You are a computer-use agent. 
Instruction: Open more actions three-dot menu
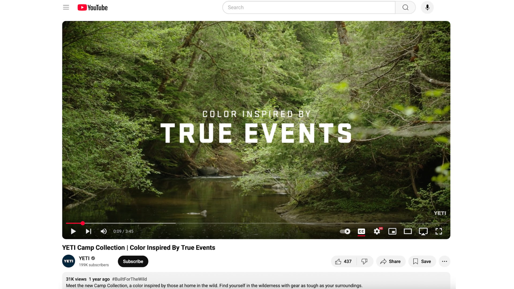[444, 261]
